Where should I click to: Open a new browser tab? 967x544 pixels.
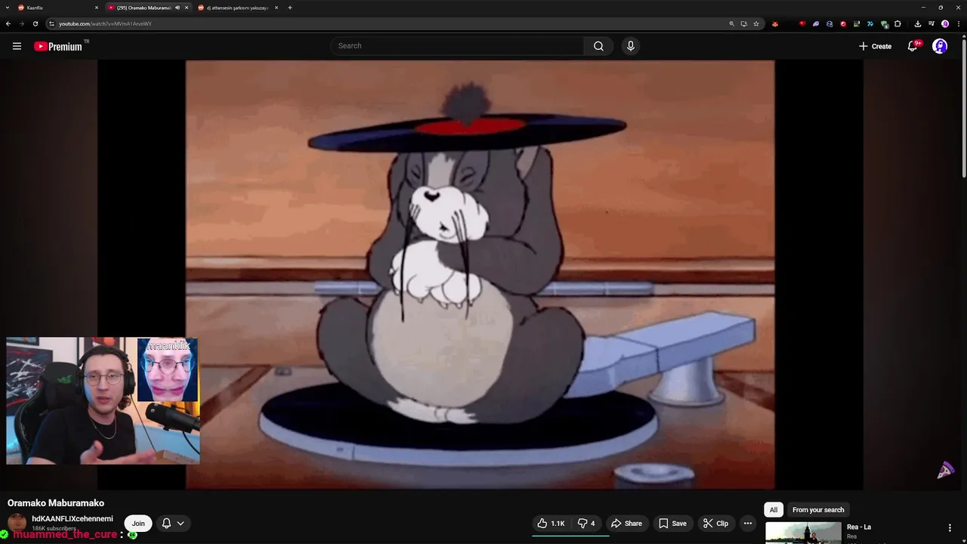click(290, 8)
